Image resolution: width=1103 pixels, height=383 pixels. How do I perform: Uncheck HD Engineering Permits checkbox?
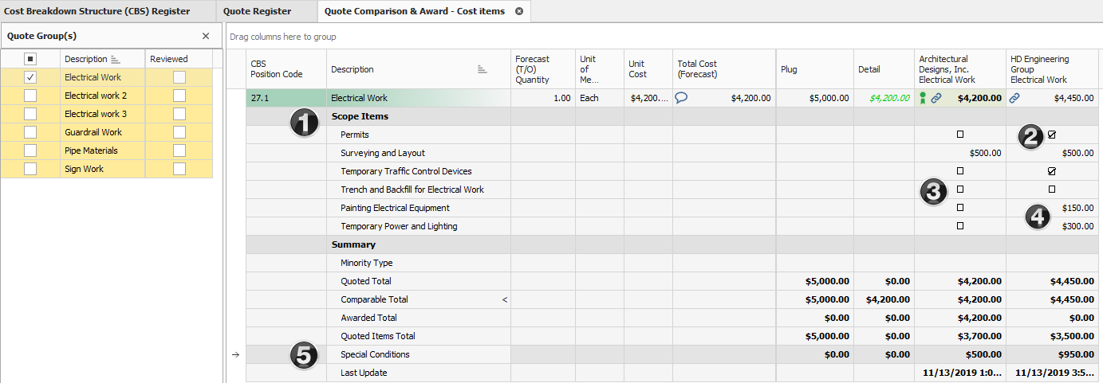pos(1051,135)
